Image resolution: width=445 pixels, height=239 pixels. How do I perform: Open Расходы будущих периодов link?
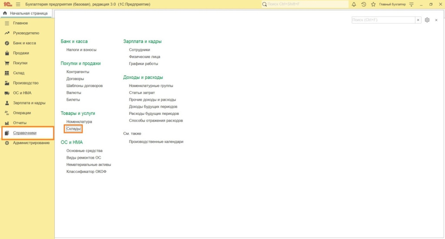(154, 113)
